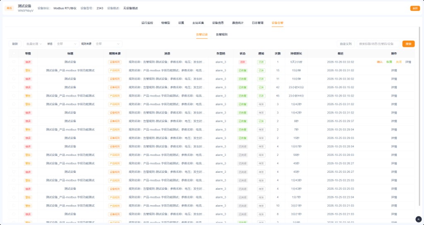Check the row dated 2026-10-26 03:30:02
424x225 pixels.
click(x=14, y=79)
